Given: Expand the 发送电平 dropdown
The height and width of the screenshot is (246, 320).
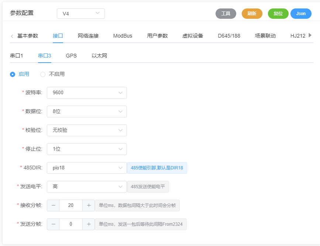Looking at the screenshot, I should (87, 187).
